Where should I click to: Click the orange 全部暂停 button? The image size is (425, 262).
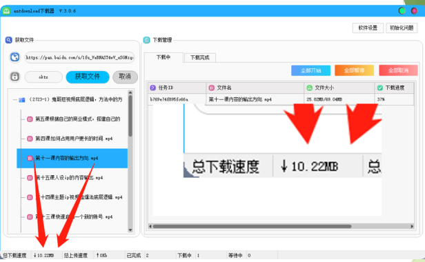coord(354,70)
